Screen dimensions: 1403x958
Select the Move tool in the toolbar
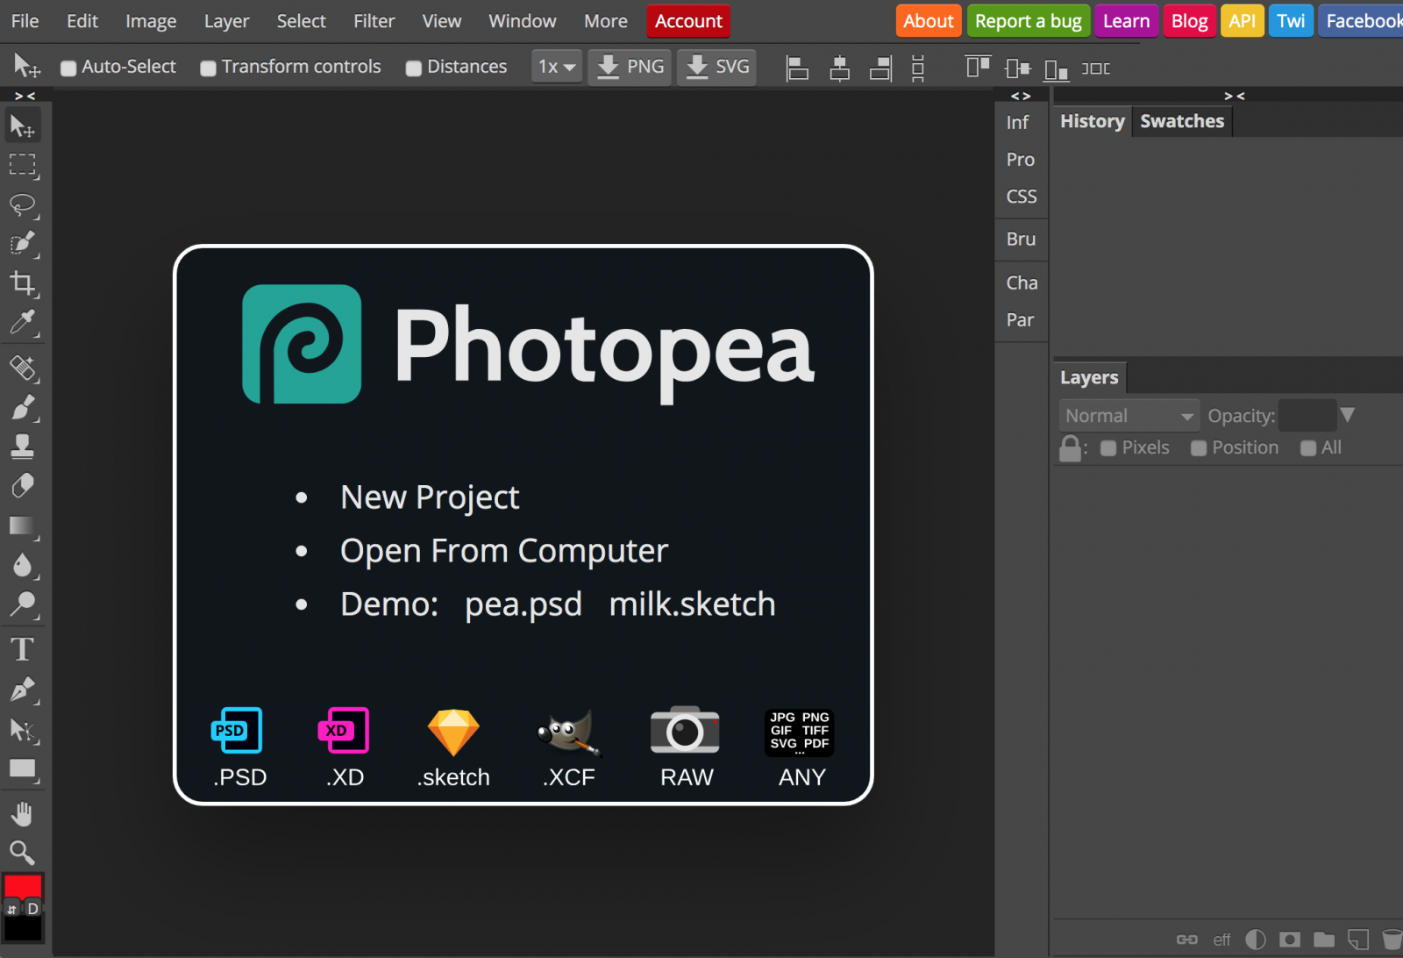coord(23,126)
